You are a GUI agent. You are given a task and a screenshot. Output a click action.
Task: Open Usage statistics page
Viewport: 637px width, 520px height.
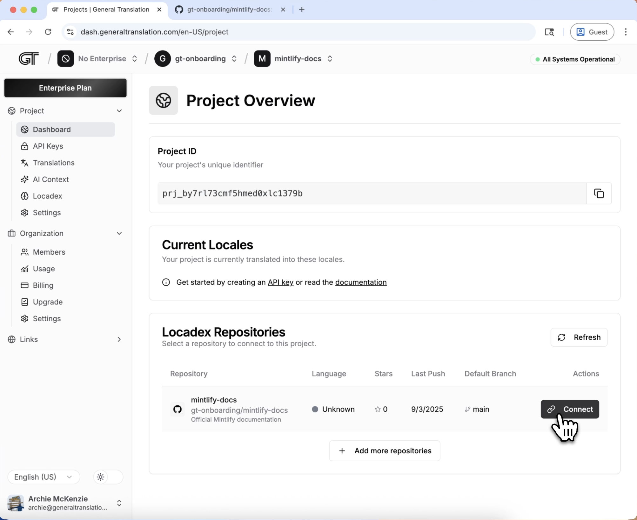click(44, 269)
